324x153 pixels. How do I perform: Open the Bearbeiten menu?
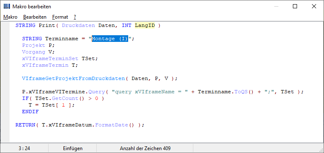[35, 17]
